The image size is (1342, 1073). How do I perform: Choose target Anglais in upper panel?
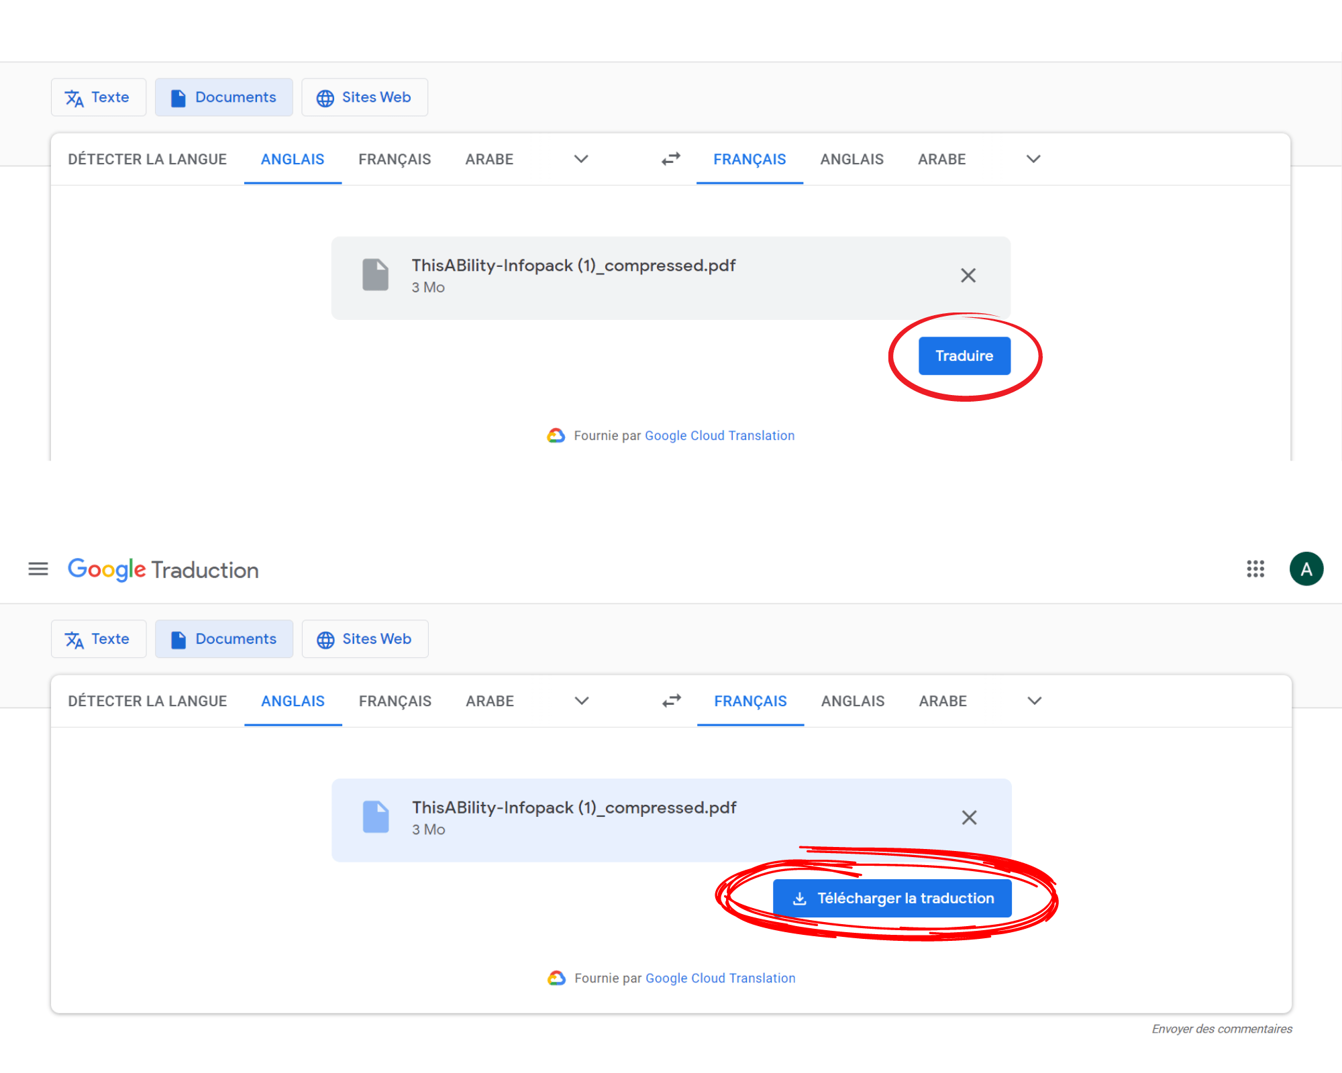(x=851, y=160)
